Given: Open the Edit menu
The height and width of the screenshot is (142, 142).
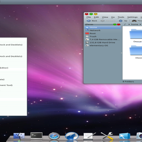Looking at the screenshot, I should 96,17.
